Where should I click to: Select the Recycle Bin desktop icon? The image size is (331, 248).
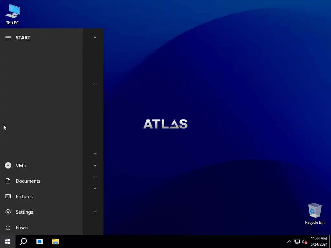(315, 214)
